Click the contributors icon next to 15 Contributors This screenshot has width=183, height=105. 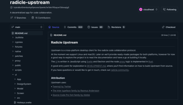[33, 18]
